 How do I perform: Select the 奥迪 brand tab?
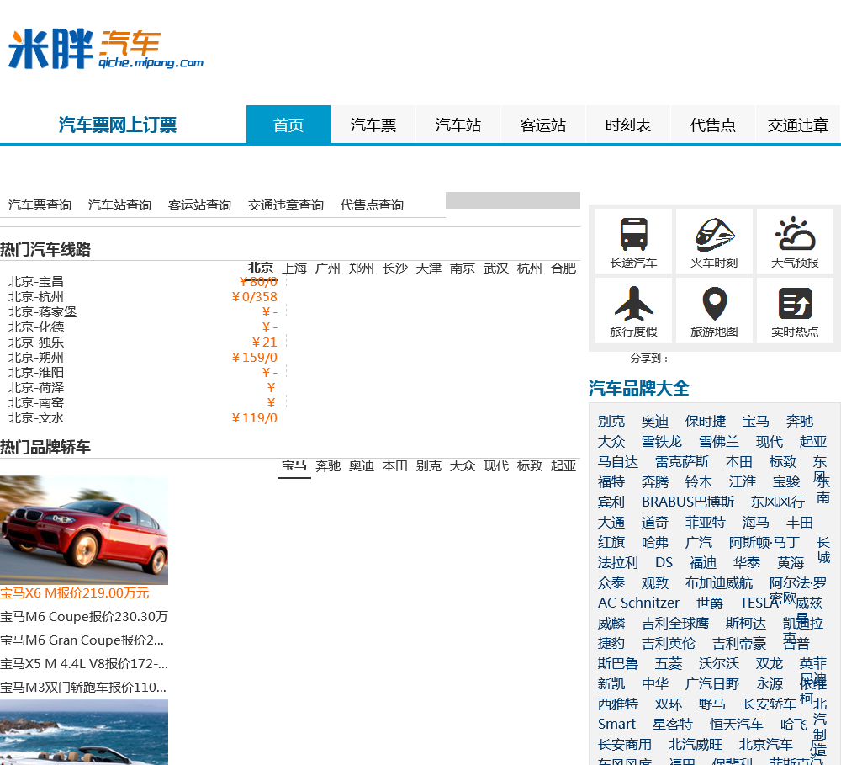coord(362,466)
